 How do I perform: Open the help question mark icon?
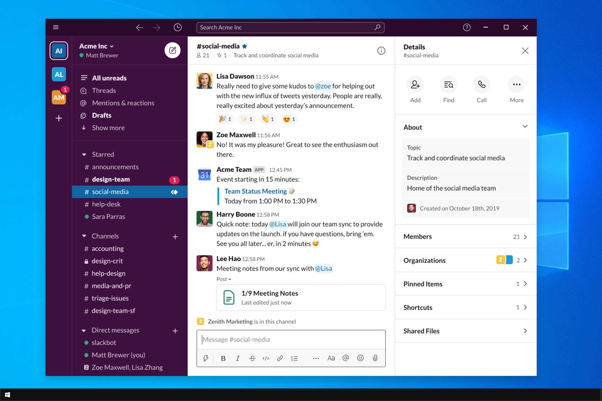[x=467, y=27]
